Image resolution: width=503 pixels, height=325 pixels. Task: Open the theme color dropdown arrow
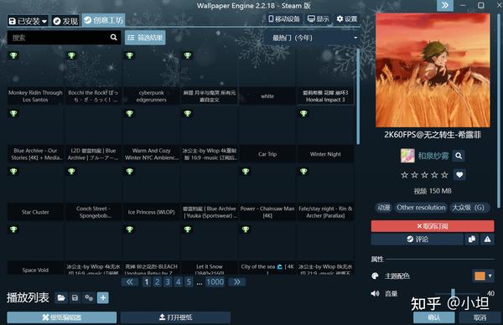(x=490, y=276)
